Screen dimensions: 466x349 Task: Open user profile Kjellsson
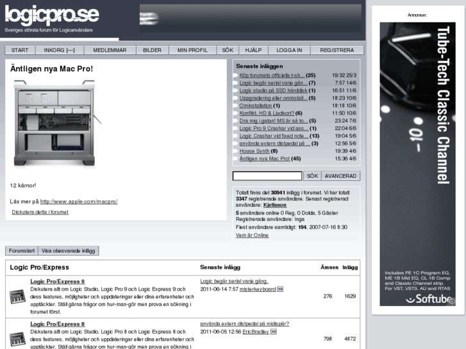(275, 205)
